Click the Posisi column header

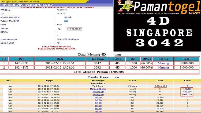point(117,59)
